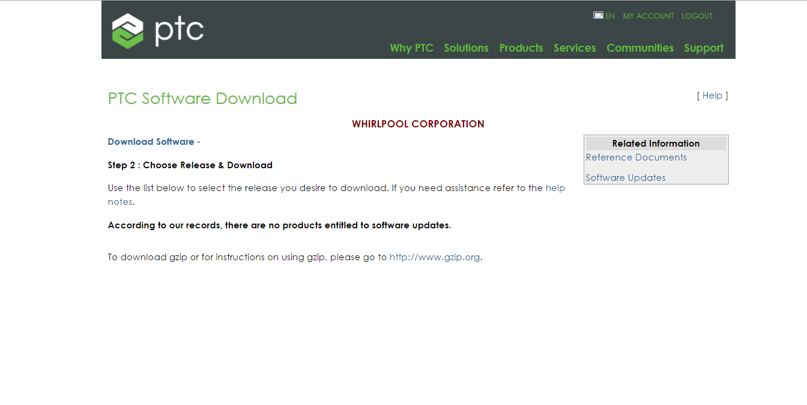The image size is (807, 405).
Task: Click the PTC logo in header
Action: [158, 31]
